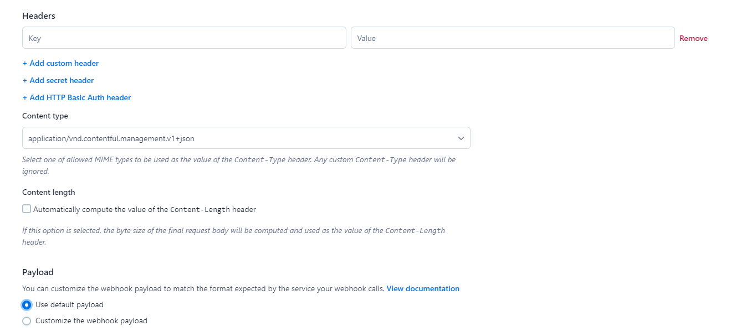
Task: Click the empty radio circle for customizing payload
Action: click(26, 321)
